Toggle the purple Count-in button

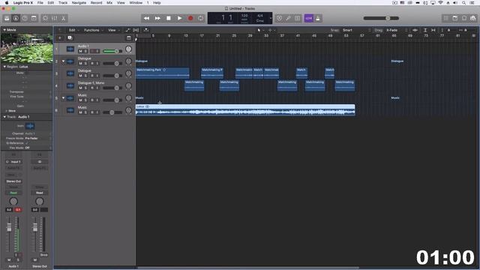(308, 18)
